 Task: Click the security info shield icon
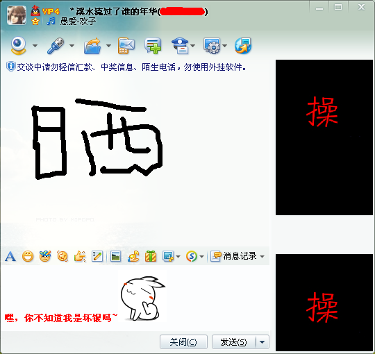coord(10,67)
